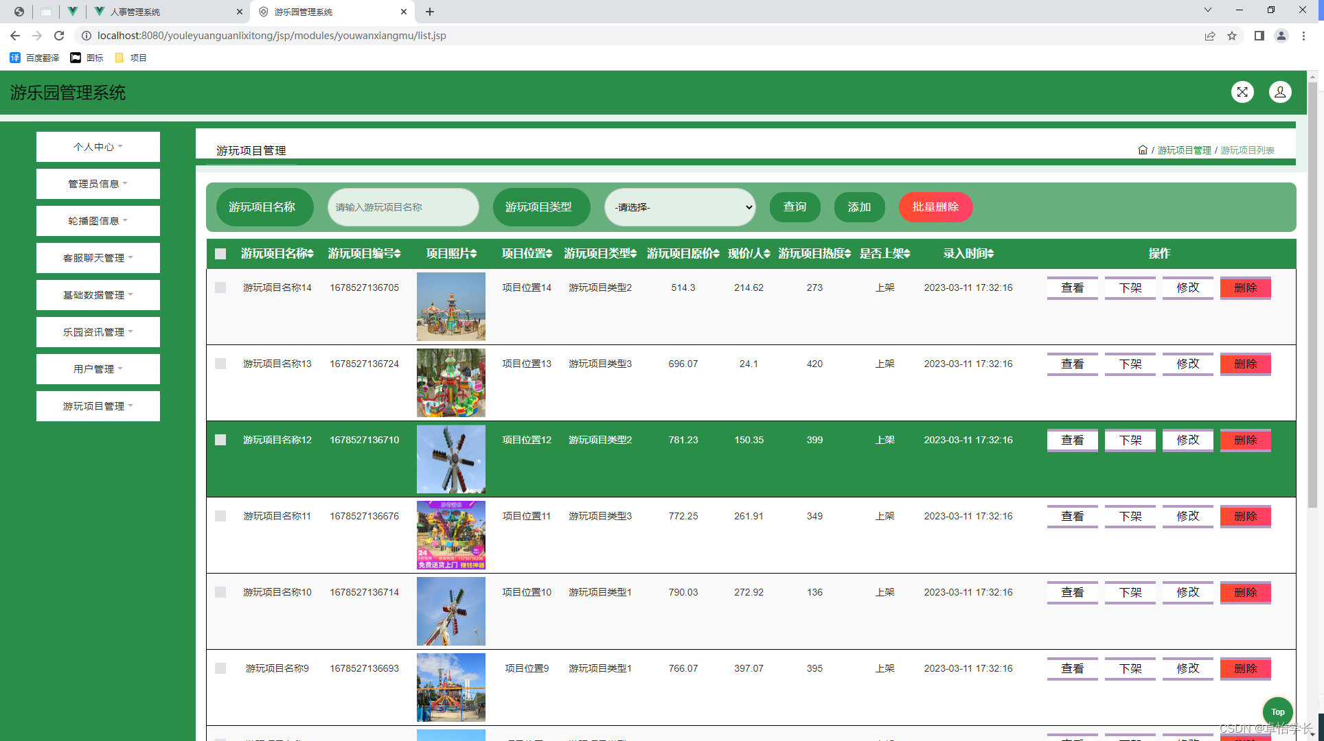Image resolution: width=1324 pixels, height=741 pixels.
Task: Open Chrome side panel icon
Action: (x=1259, y=36)
